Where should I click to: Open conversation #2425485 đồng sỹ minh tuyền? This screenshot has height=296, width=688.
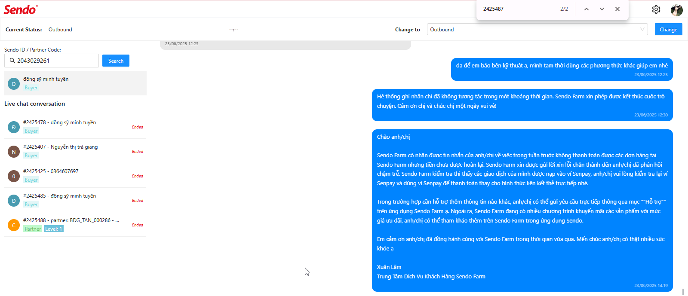click(75, 200)
